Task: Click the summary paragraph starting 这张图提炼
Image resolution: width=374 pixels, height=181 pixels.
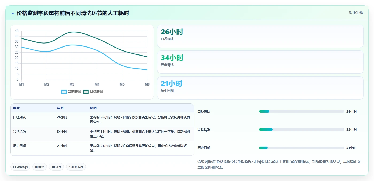Action: [279, 165]
